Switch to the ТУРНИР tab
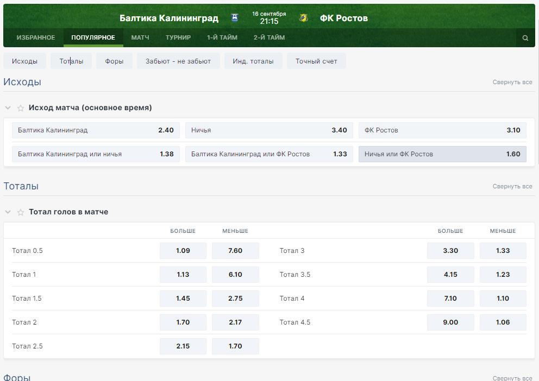This screenshot has height=381, width=539. pyautogui.click(x=178, y=37)
